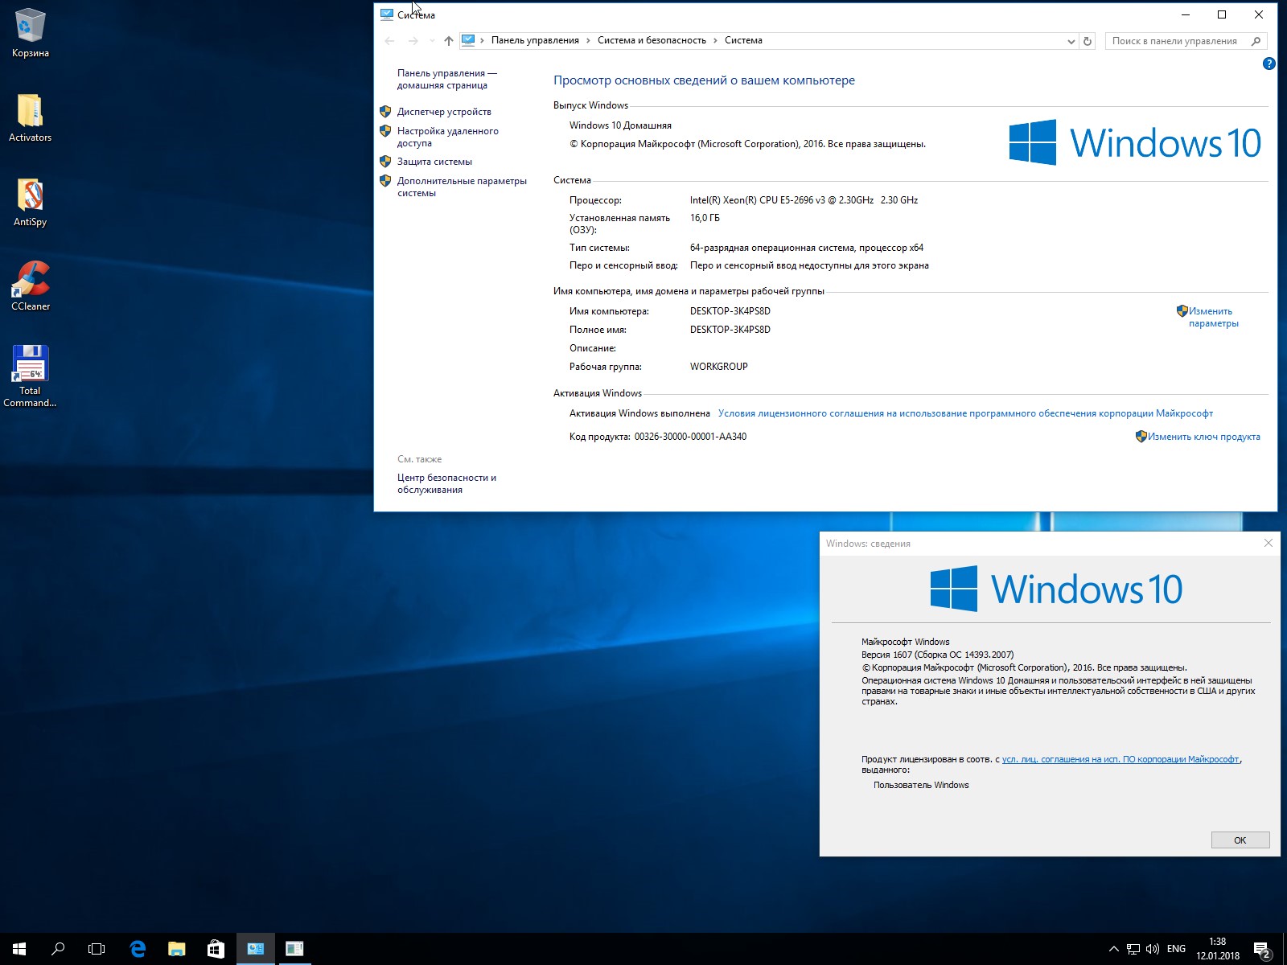
Task: Select Система и безопасность breadcrumb
Action: tap(652, 40)
